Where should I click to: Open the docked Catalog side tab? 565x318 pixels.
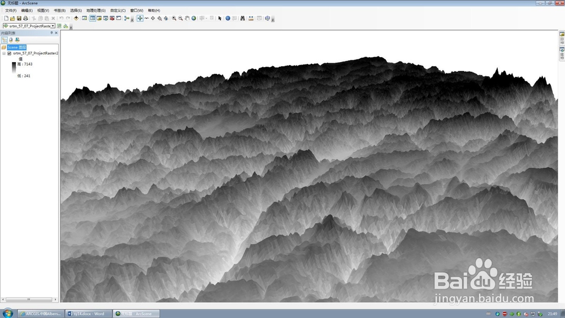click(x=562, y=38)
